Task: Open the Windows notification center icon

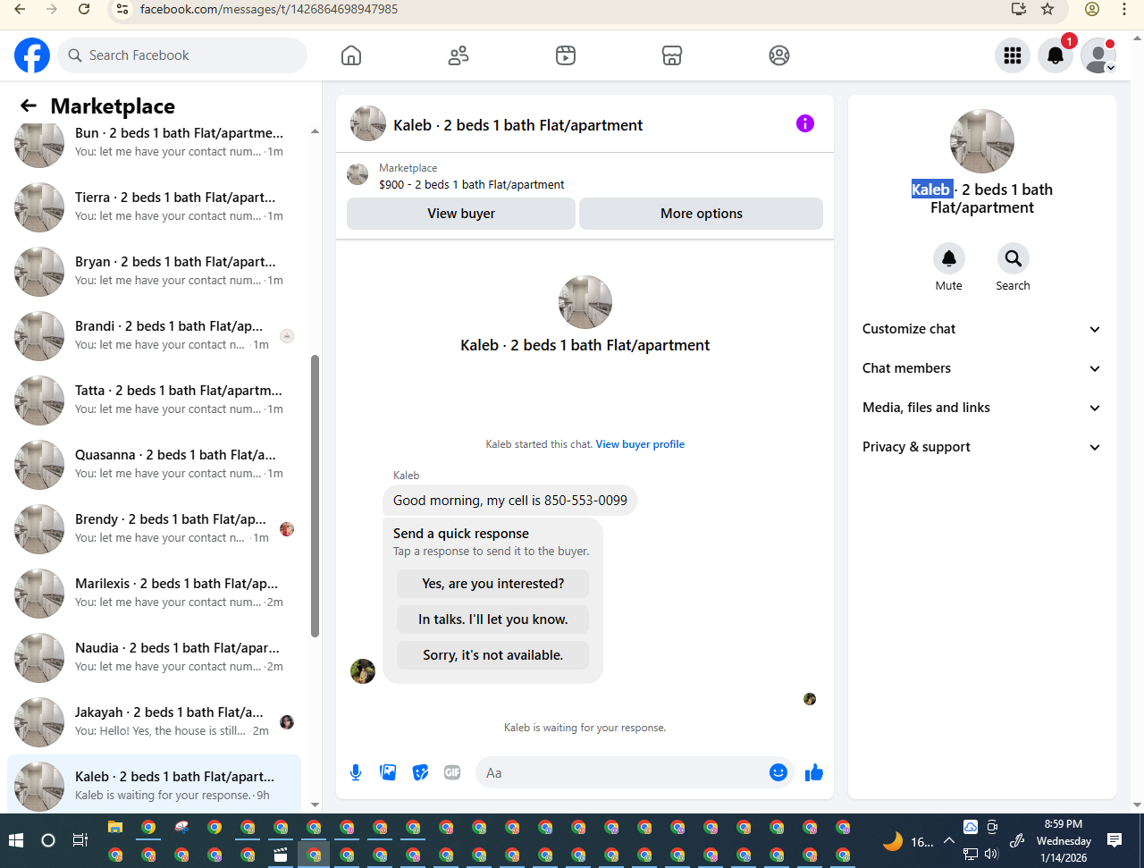Action: (1115, 840)
